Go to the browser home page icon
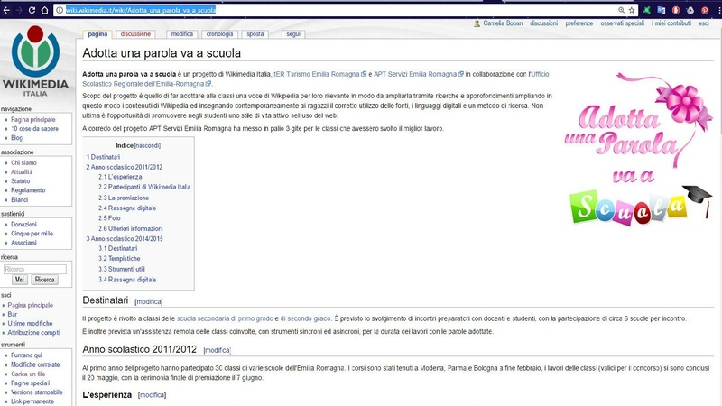 [x=44, y=10]
